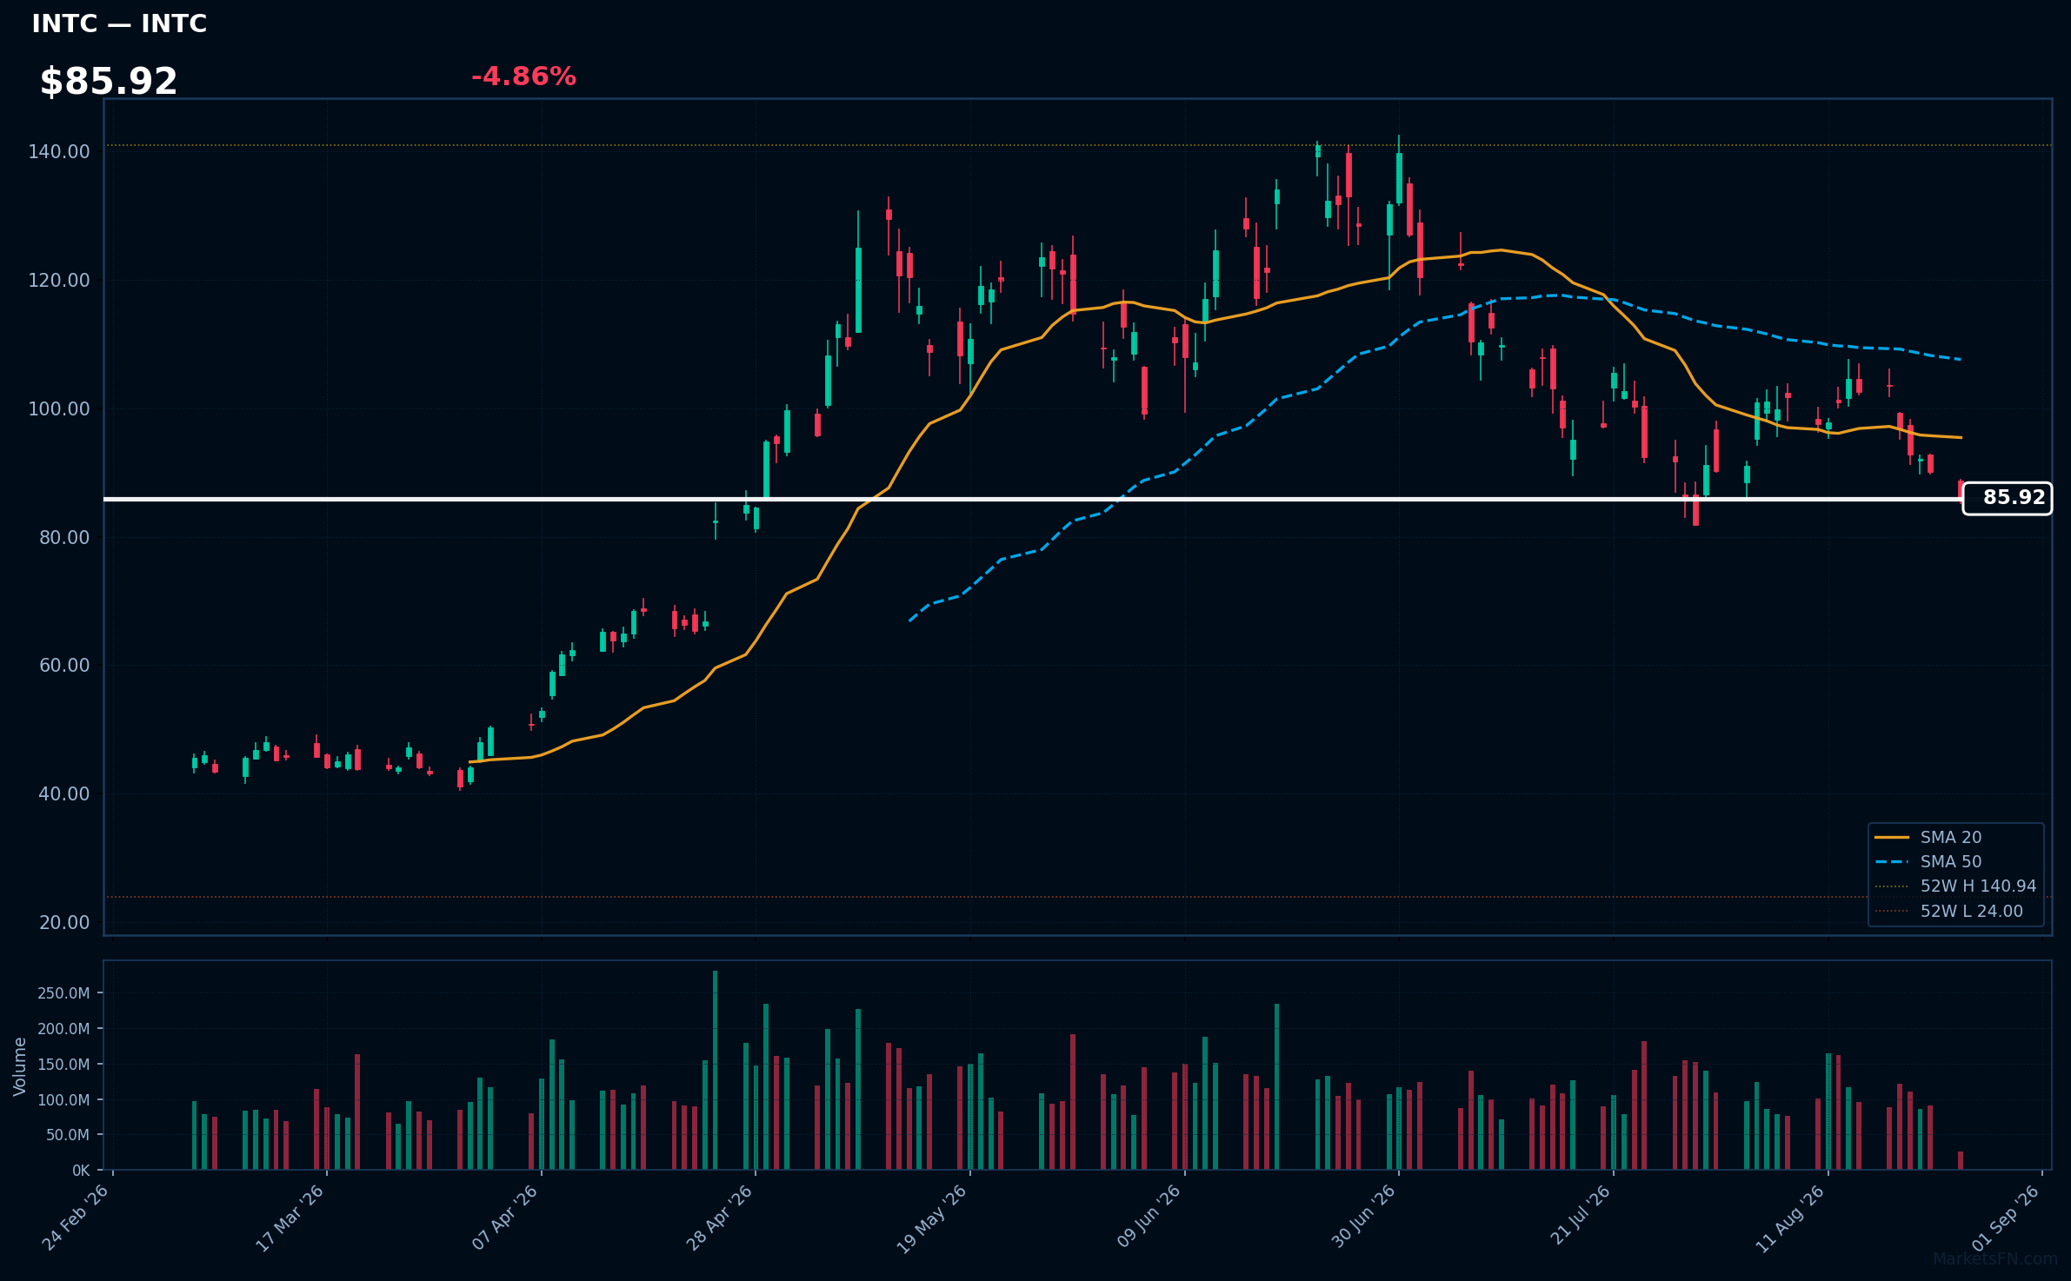This screenshot has width=2071, height=1281.
Task: Click the 11 Aug '26 date label
Action: [x=1789, y=1218]
